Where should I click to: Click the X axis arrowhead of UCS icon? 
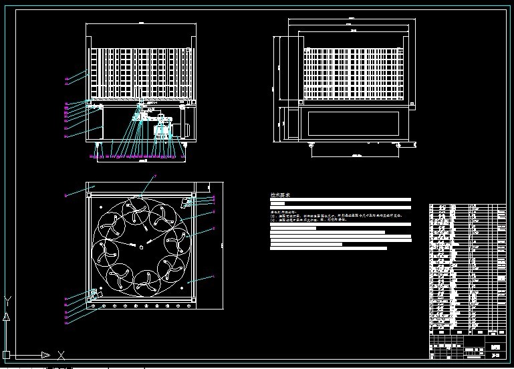pyautogui.click(x=46, y=355)
